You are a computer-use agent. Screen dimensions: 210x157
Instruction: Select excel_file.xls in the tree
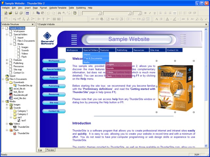(19, 89)
